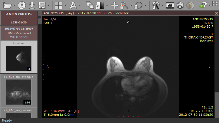The height and width of the screenshot is (123, 219).
Task: Click the cine mode film camera icon
Action: (170, 6)
